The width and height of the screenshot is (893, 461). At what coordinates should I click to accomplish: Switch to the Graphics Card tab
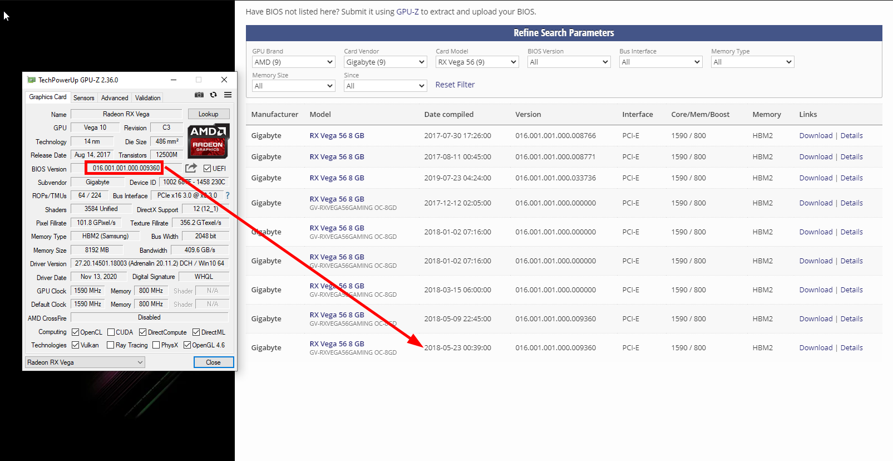(48, 97)
